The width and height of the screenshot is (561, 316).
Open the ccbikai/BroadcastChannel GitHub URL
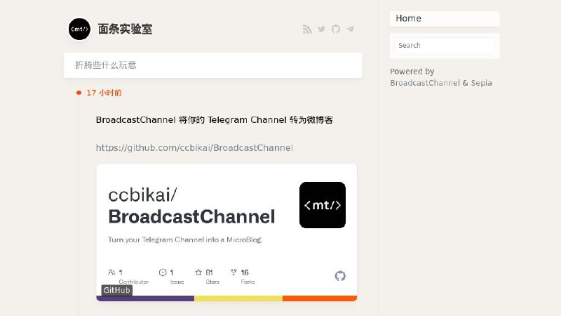[194, 148]
